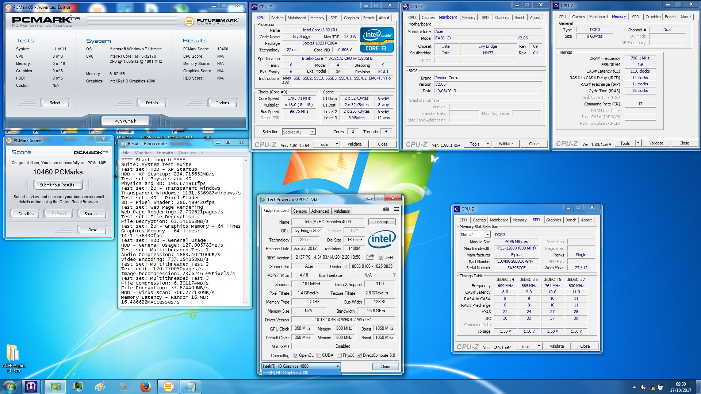Image resolution: width=701 pixels, height=394 pixels.
Task: Click the CPU-Z icon in the taskbar
Action: click(x=31, y=387)
